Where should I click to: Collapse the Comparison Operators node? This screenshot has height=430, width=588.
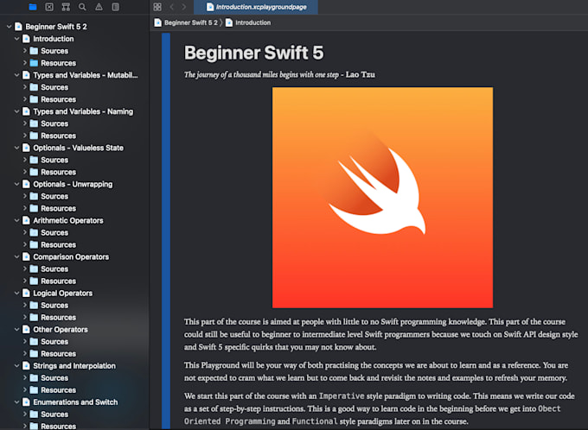coord(16,256)
